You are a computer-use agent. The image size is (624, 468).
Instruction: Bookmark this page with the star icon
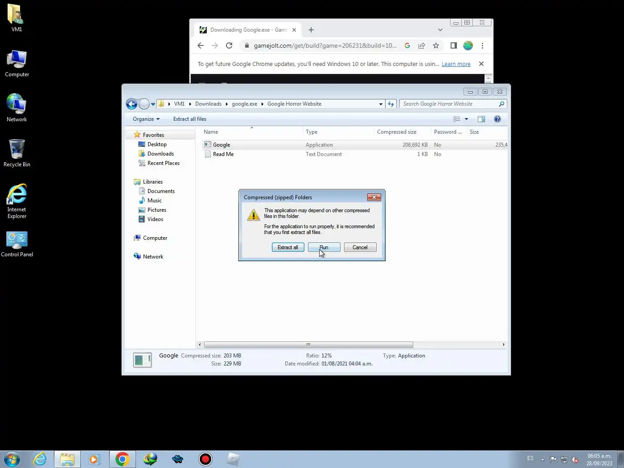[436, 45]
